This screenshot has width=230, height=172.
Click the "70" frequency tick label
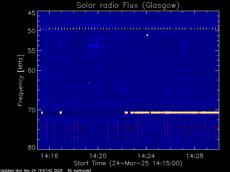click(32, 110)
